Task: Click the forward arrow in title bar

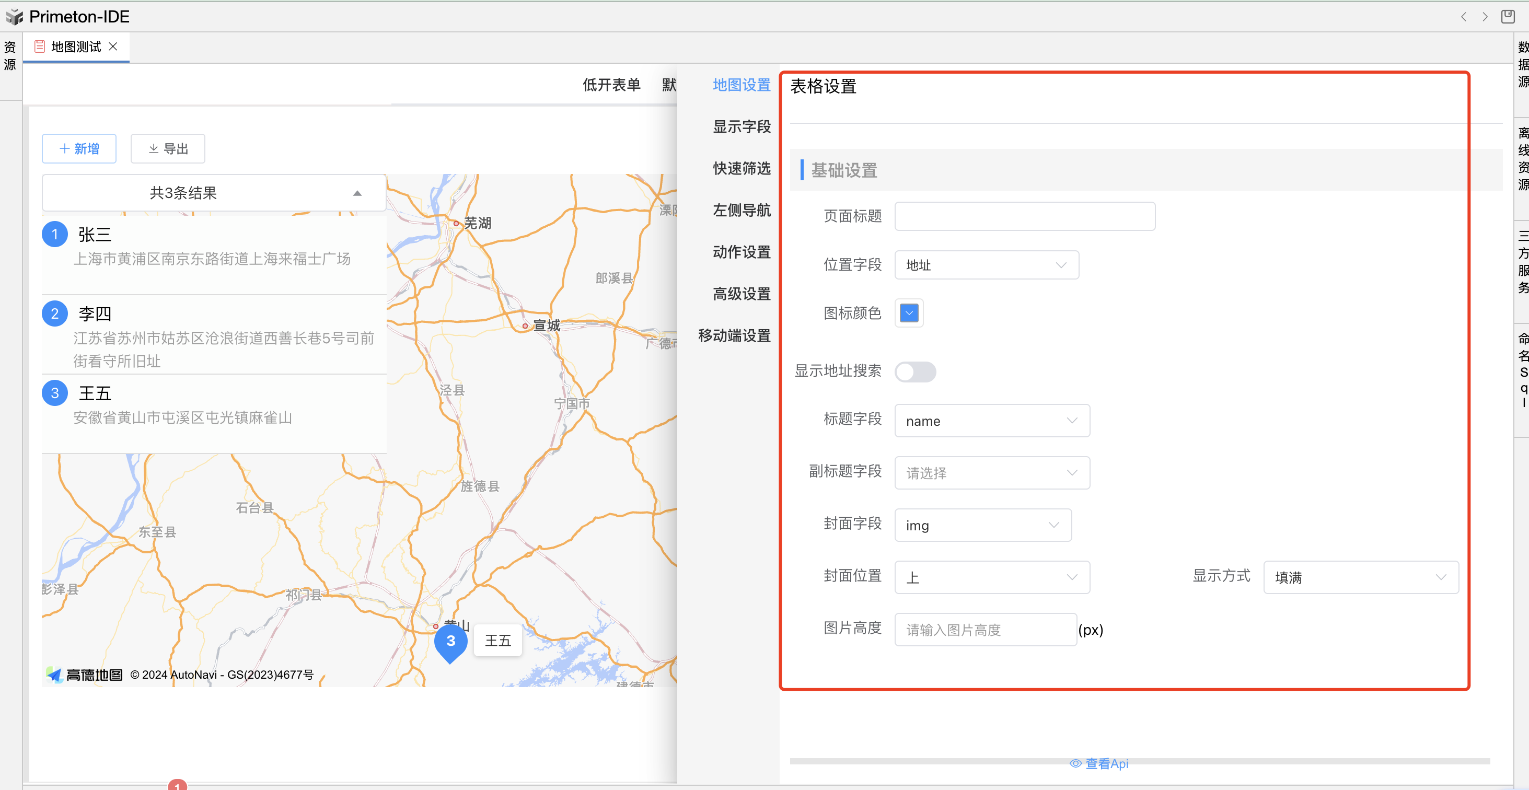Action: [1485, 17]
